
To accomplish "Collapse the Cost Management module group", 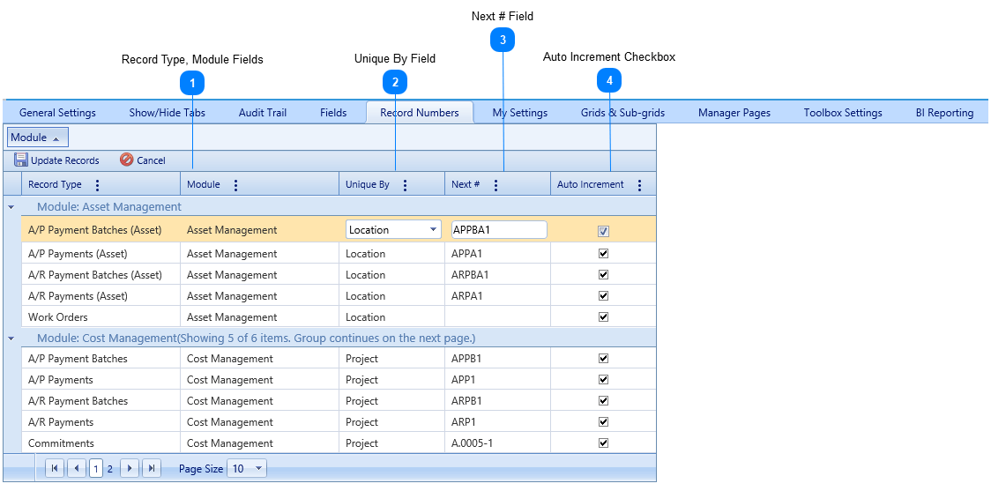I will coord(11,338).
